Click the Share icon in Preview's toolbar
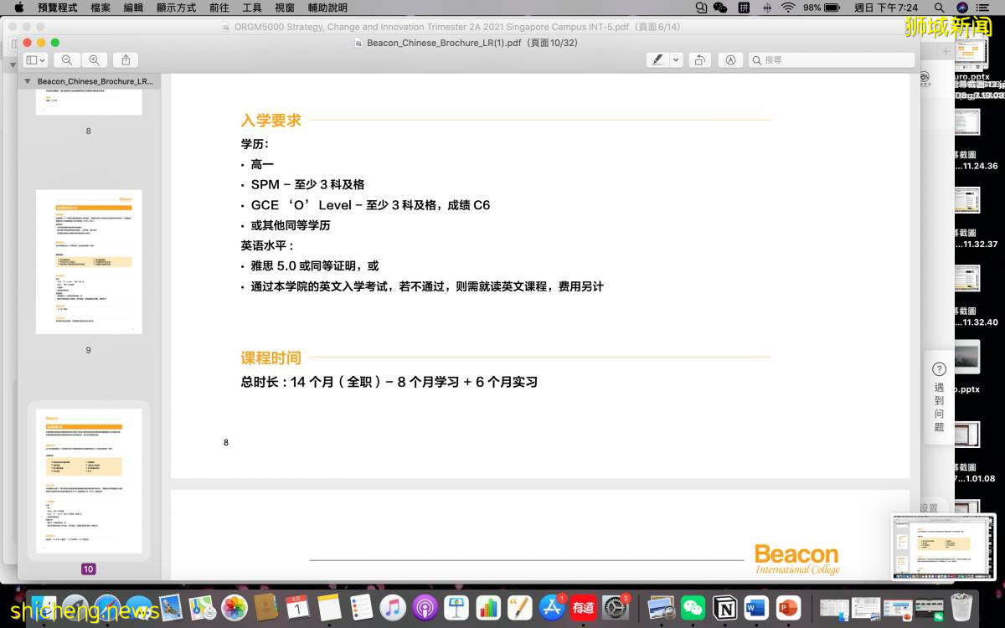Screen dimensions: 1005x628 [126, 59]
